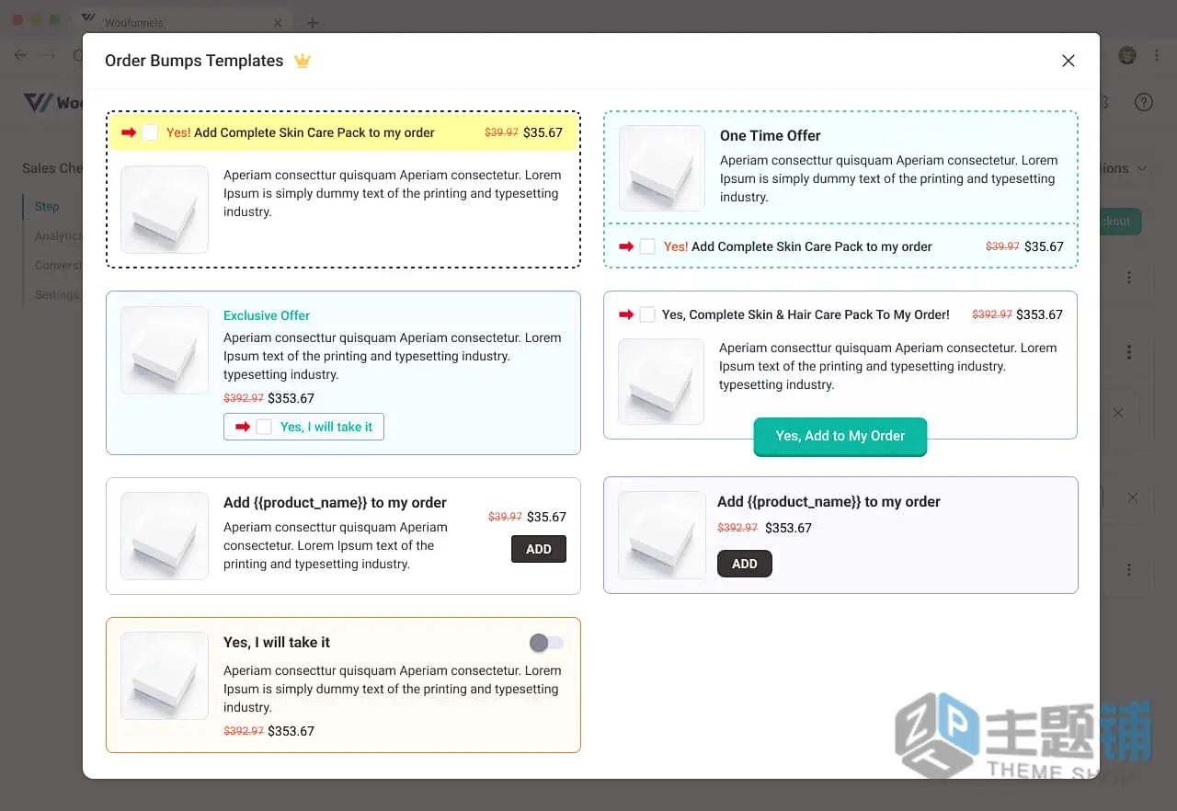Screen dimensions: 1177x811
Task: Open the Settings tab in the background sidebar
Action: [57, 295]
